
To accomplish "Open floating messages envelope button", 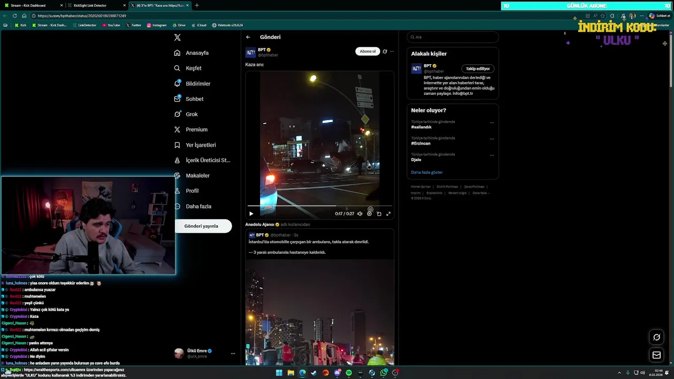I will pyautogui.click(x=657, y=355).
